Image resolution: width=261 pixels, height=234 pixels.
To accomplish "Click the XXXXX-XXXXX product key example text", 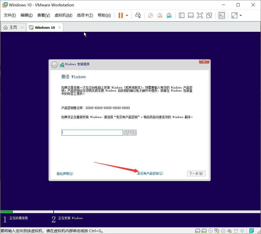I will (108, 108).
